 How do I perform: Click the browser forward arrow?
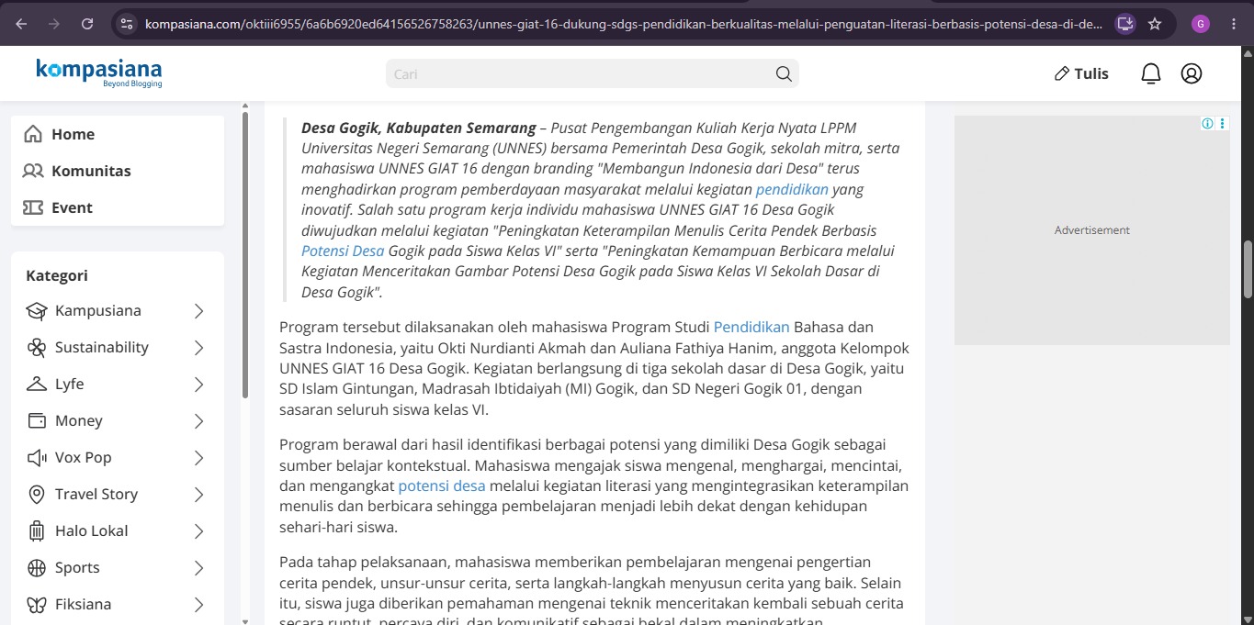click(x=54, y=24)
